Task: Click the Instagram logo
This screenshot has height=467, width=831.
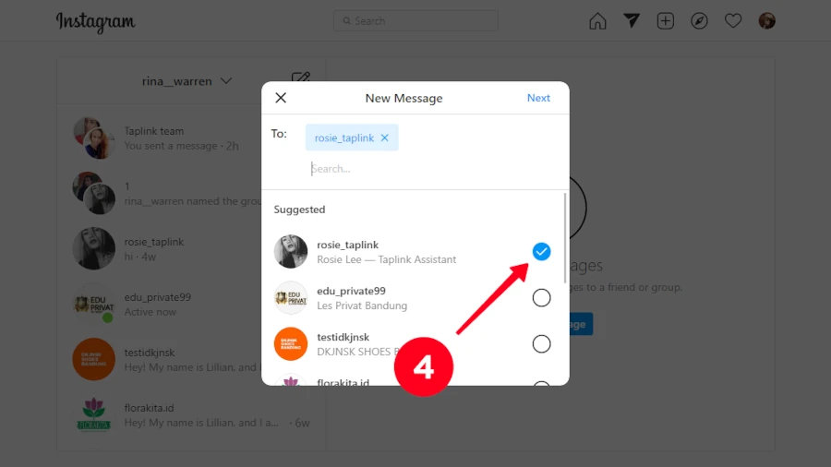Action: 96,22
